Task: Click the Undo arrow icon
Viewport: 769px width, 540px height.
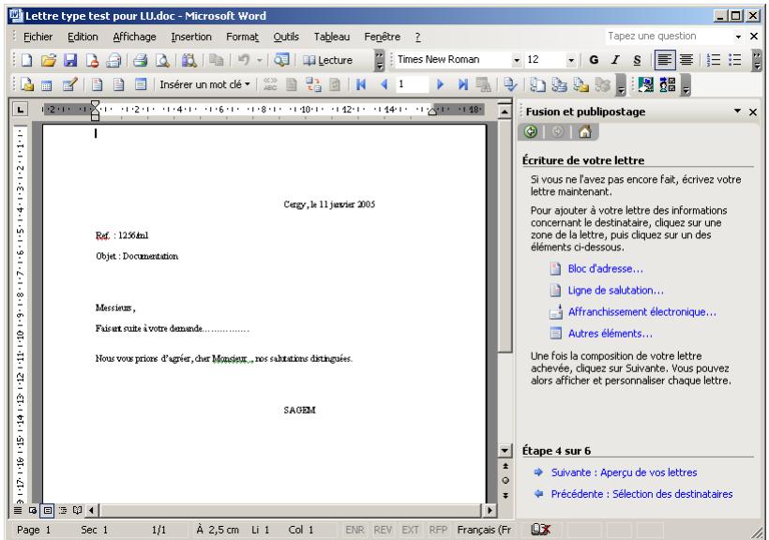Action: tap(244, 60)
